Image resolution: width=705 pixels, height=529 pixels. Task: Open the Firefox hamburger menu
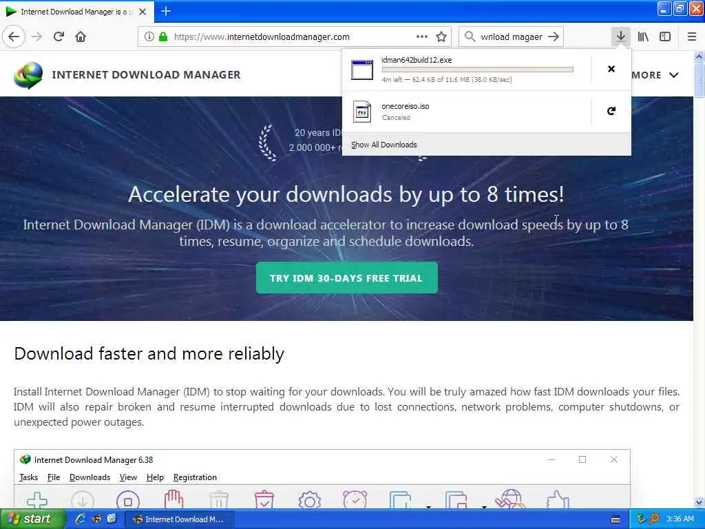pyautogui.click(x=691, y=37)
